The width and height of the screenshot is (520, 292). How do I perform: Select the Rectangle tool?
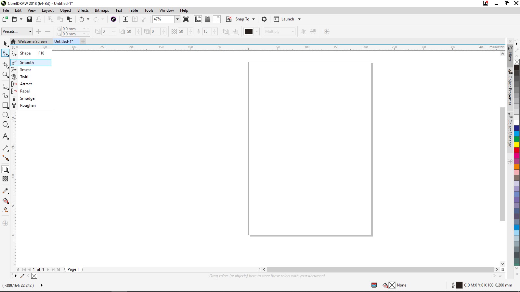coord(5,105)
